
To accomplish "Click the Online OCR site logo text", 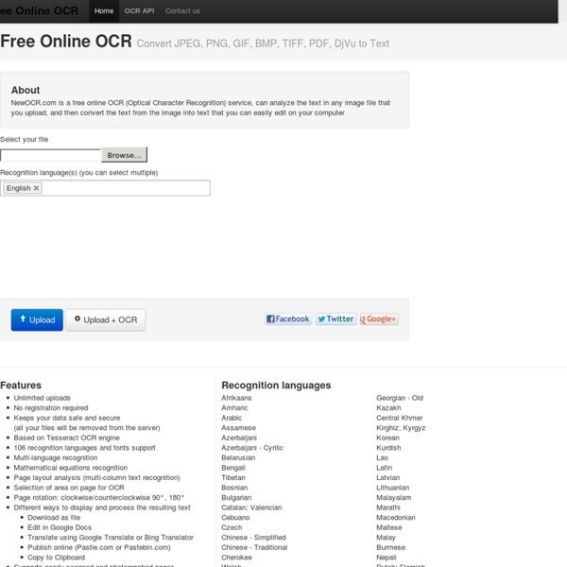I will point(39,11).
